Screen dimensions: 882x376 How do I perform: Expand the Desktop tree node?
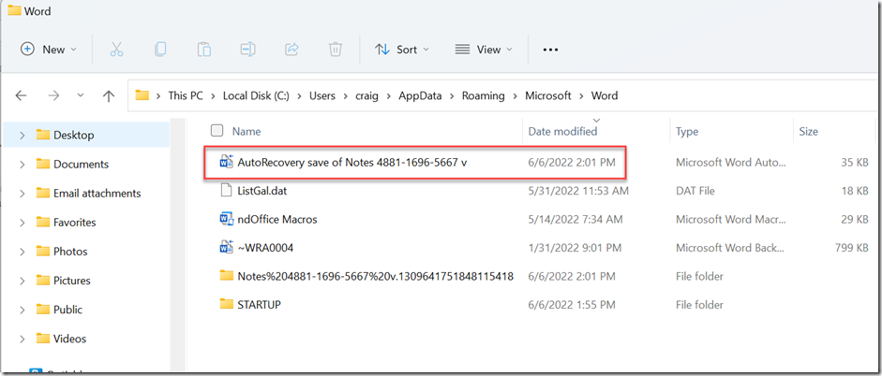22,136
